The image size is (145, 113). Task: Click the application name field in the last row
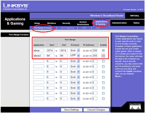[x=39, y=98]
